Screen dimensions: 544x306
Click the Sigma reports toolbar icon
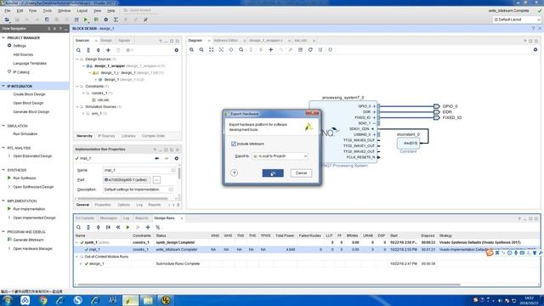pyautogui.click(x=116, y=20)
